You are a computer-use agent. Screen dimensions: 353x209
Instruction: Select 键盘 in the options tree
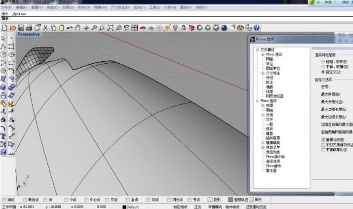pyautogui.click(x=270, y=133)
